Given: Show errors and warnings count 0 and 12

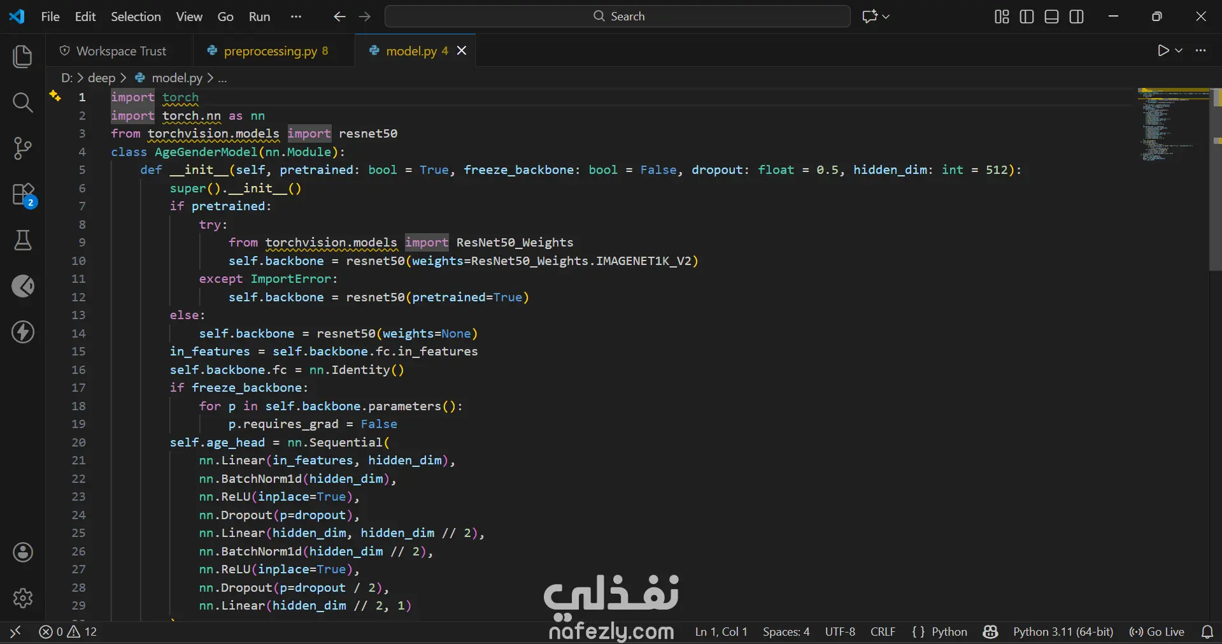Looking at the screenshot, I should 68,632.
